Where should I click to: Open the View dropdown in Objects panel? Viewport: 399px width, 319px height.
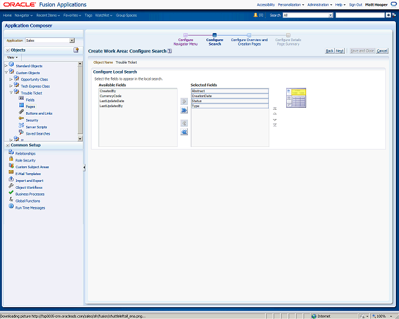point(12,57)
